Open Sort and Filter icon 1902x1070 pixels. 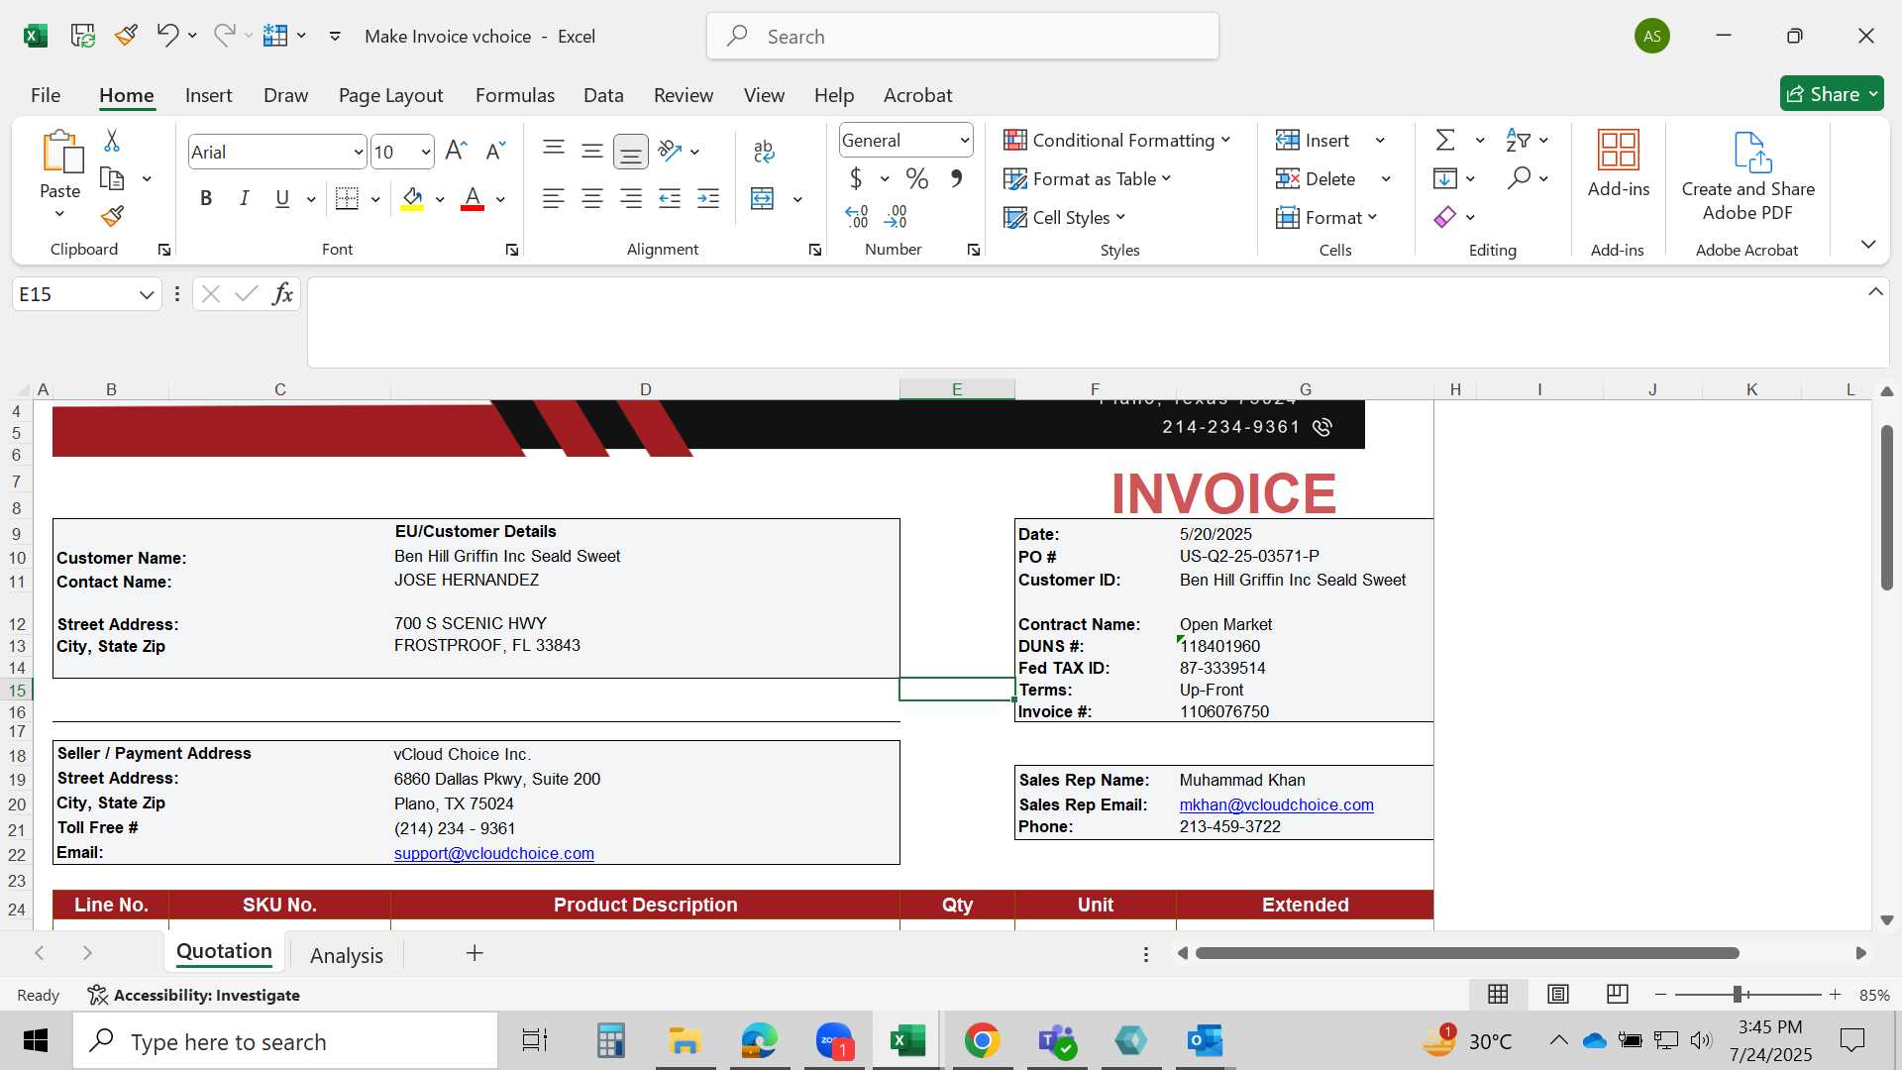pos(1518,140)
